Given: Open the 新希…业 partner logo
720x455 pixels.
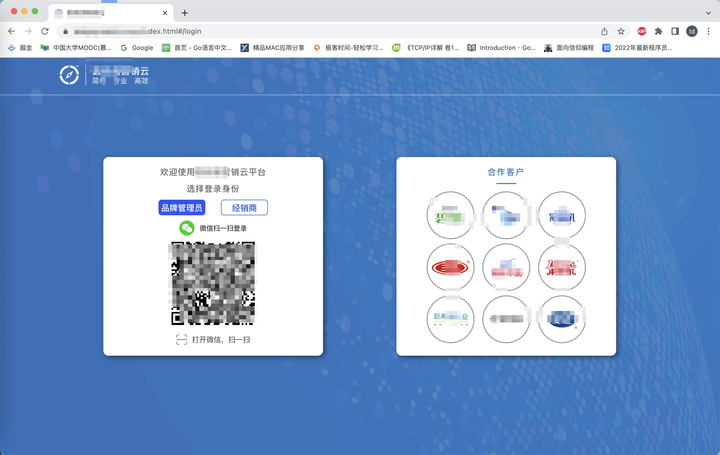Looking at the screenshot, I should [x=450, y=319].
